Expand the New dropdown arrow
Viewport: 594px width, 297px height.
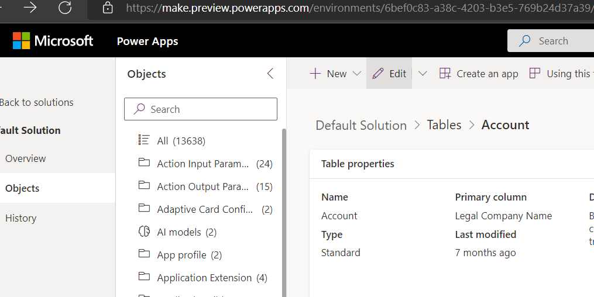(357, 74)
